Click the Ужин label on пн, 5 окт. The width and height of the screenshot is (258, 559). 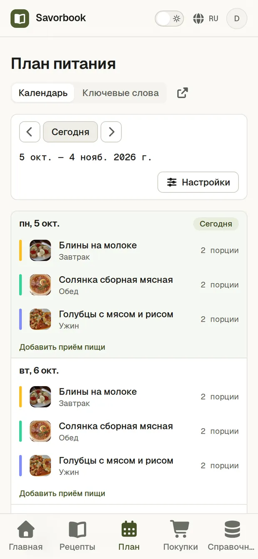click(69, 326)
